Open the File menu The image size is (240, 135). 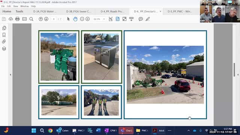pyautogui.click(x=3, y=6)
